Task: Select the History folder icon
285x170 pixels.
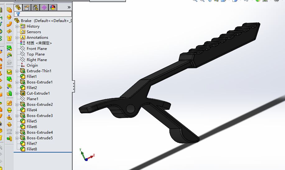Action: (x=23, y=26)
